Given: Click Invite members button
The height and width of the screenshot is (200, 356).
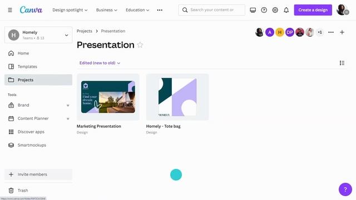Looking at the screenshot, I should point(38,174).
